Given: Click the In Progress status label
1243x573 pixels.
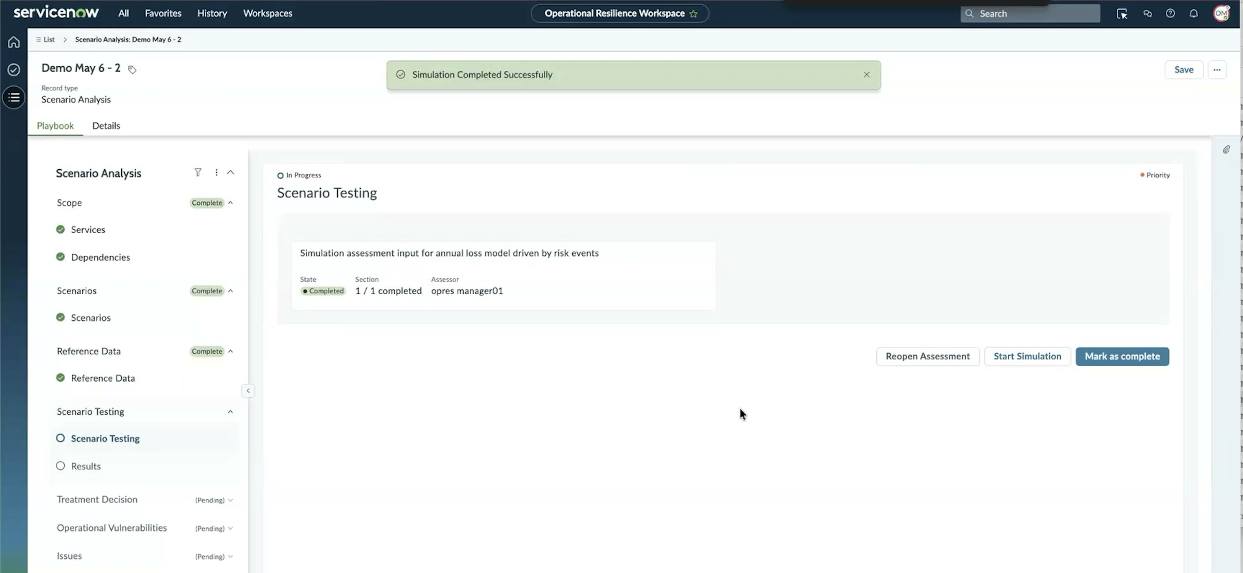Looking at the screenshot, I should 299,175.
